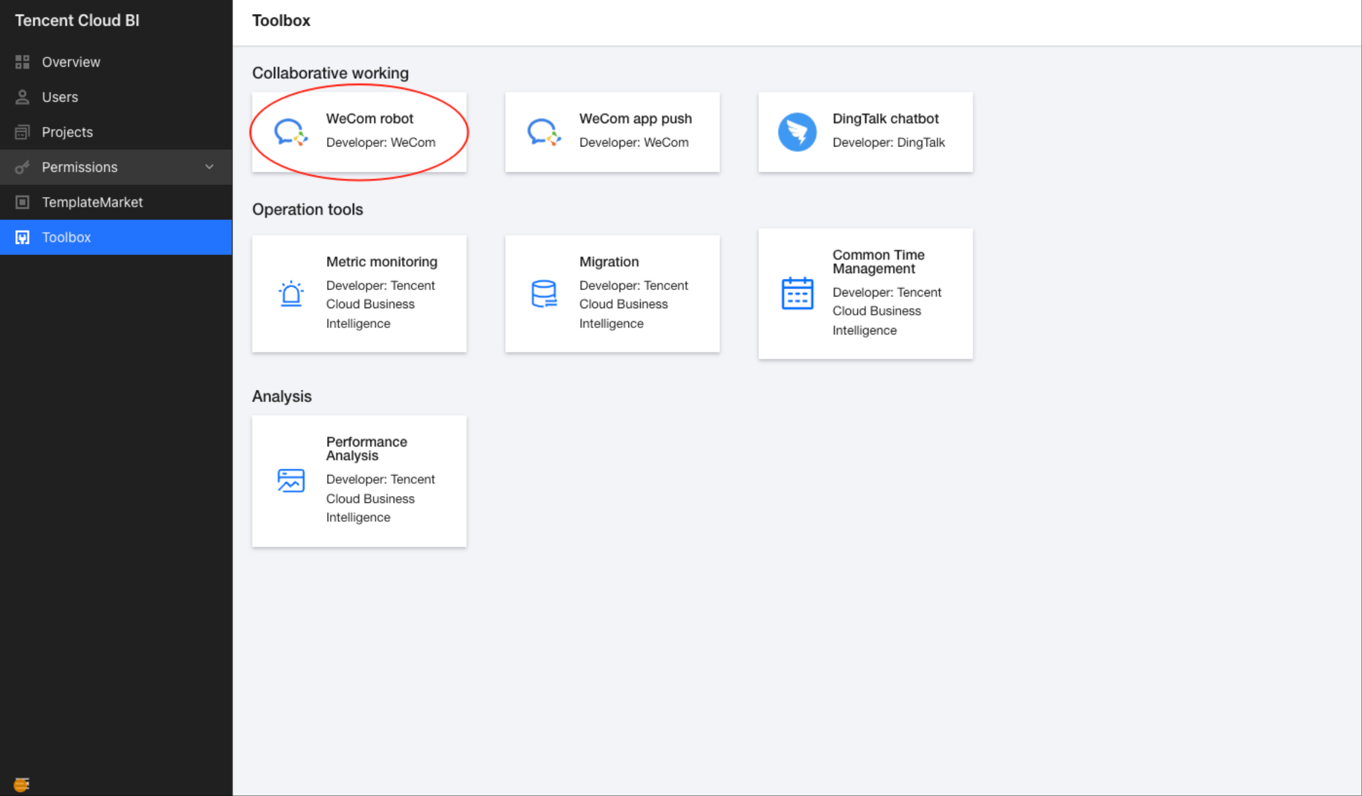Open the Migration tool title
This screenshot has height=796, width=1362.
[609, 261]
